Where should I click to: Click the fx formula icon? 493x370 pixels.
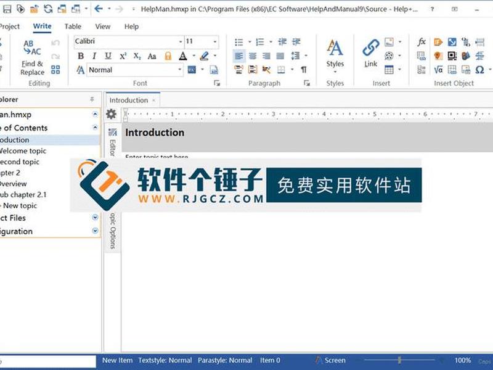(x=422, y=41)
